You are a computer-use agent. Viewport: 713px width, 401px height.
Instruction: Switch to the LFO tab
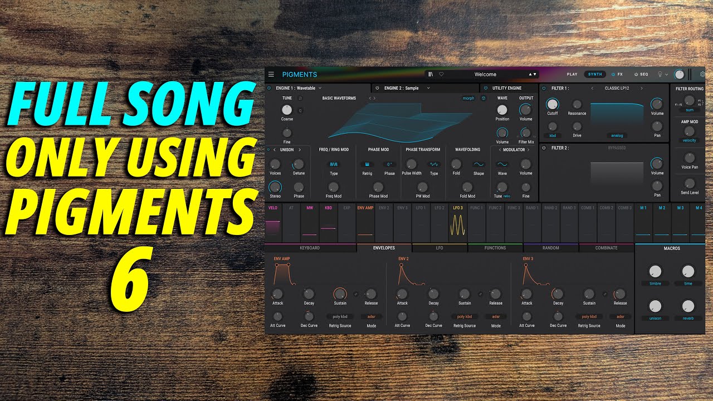point(439,248)
